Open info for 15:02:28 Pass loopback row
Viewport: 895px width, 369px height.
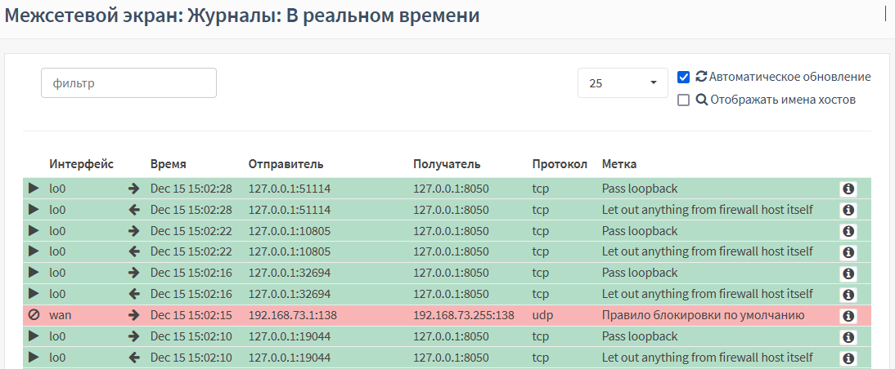click(848, 189)
